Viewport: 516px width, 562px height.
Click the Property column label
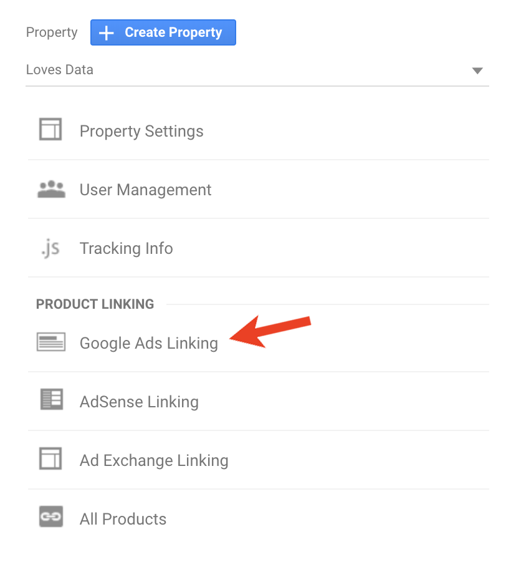(x=52, y=32)
